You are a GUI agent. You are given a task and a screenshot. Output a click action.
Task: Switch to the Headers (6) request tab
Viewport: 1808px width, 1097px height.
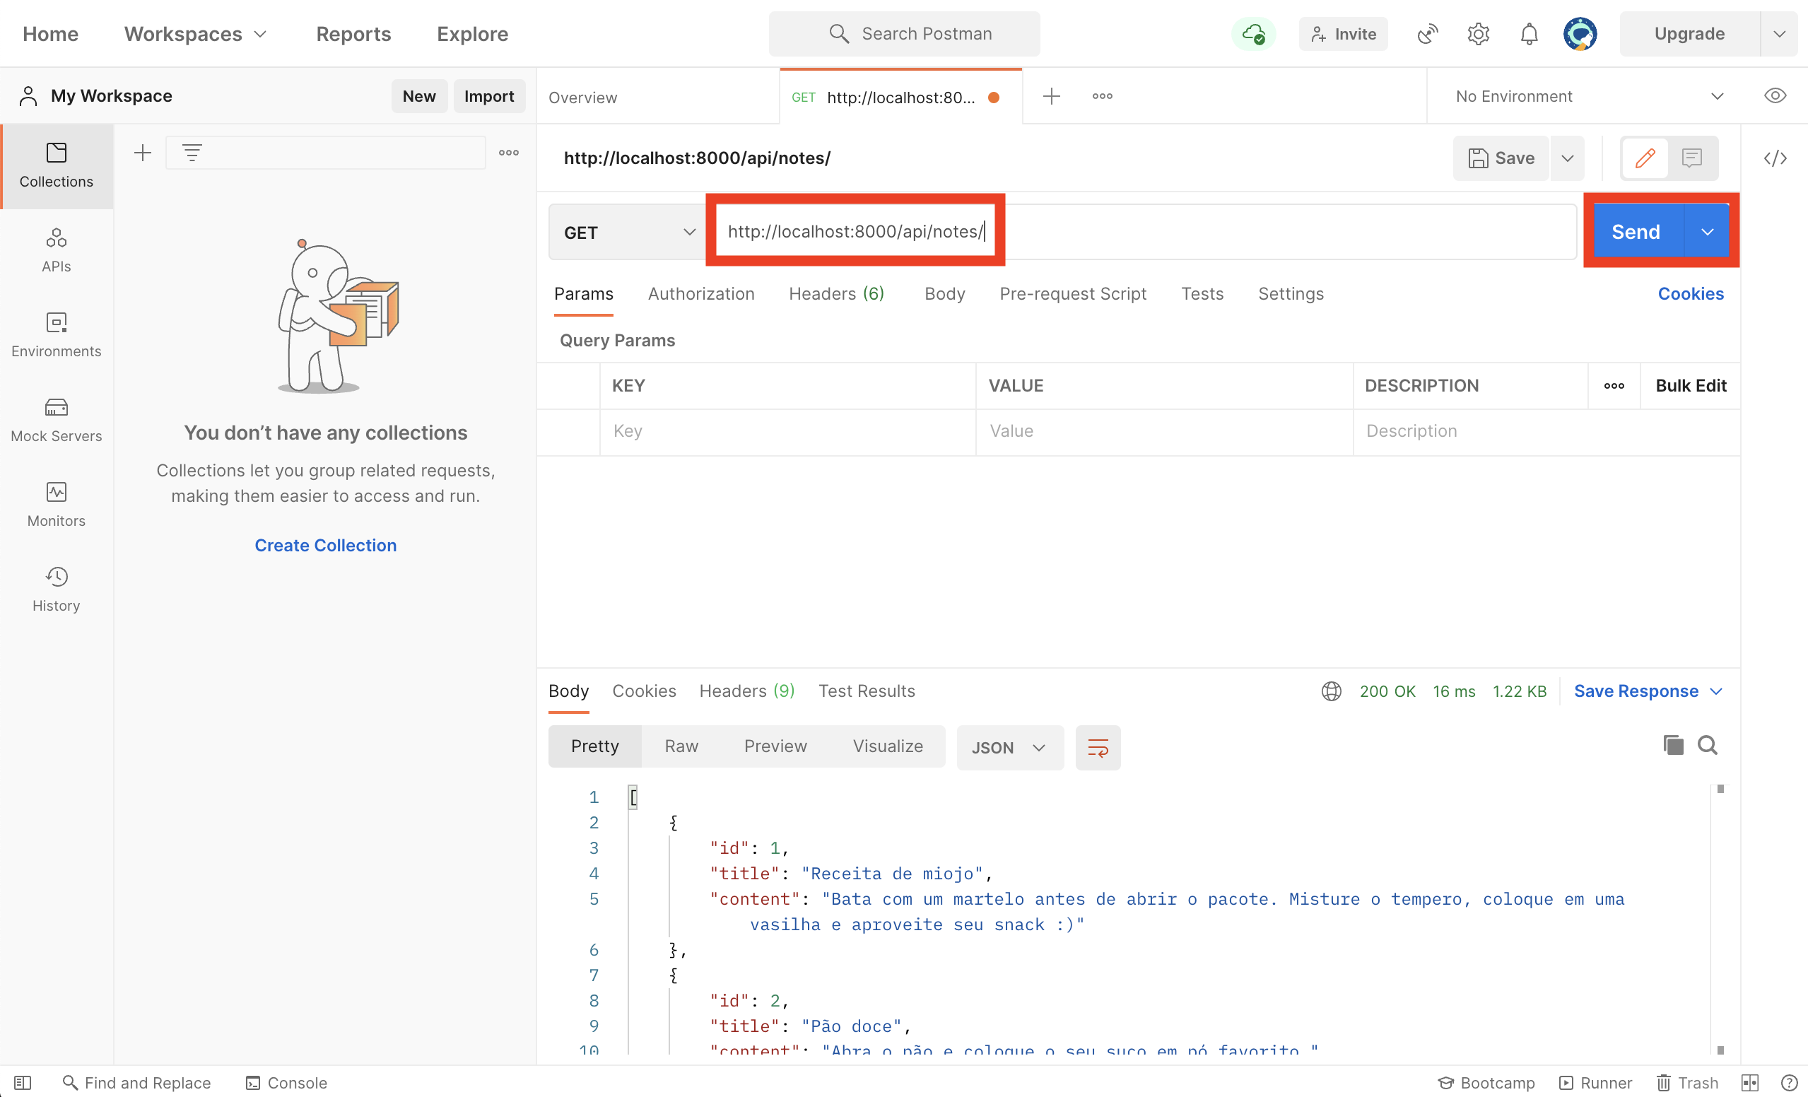click(x=836, y=293)
